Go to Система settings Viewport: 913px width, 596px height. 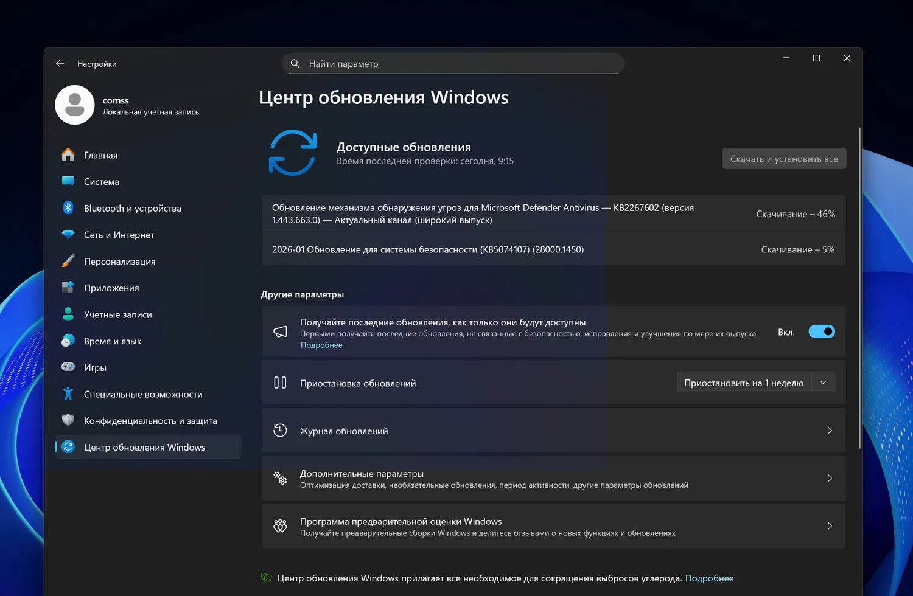click(148, 182)
